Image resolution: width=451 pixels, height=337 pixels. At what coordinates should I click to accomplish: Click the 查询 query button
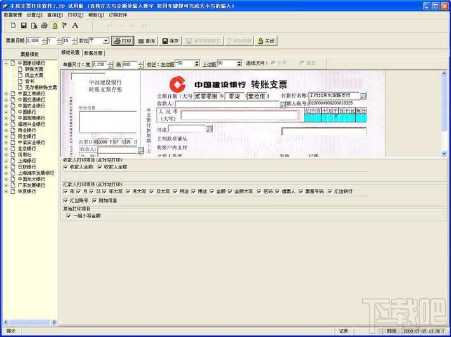point(147,41)
